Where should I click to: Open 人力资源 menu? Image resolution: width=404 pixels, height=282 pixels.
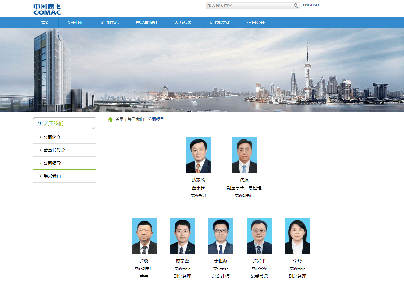(183, 23)
